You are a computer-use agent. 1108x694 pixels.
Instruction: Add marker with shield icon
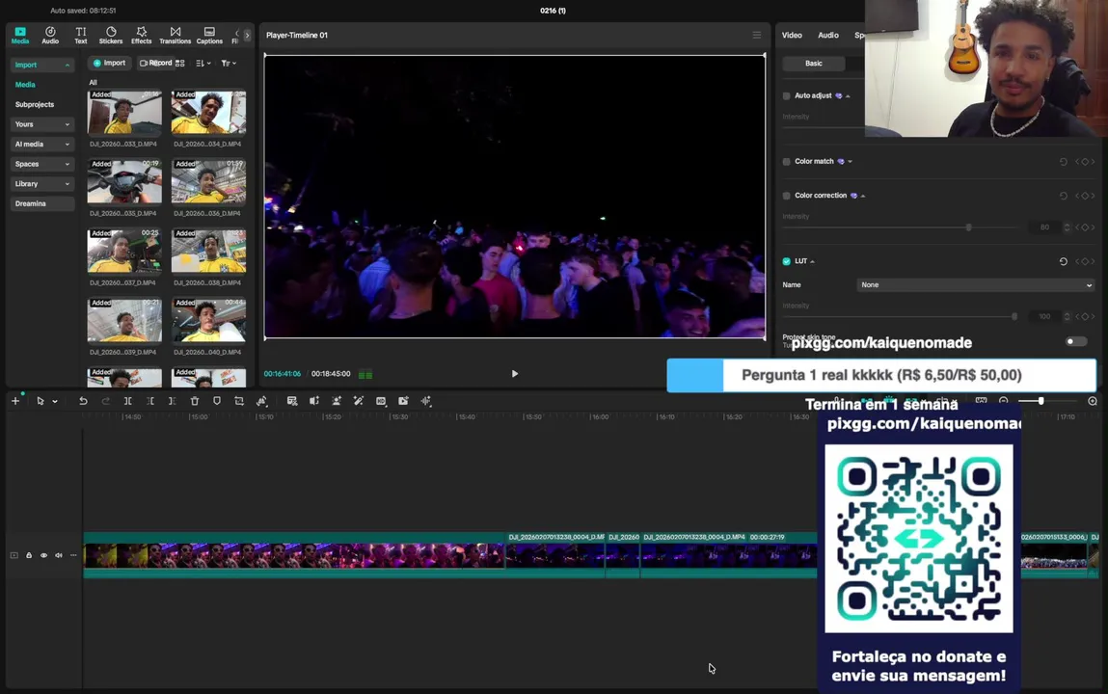click(x=217, y=401)
